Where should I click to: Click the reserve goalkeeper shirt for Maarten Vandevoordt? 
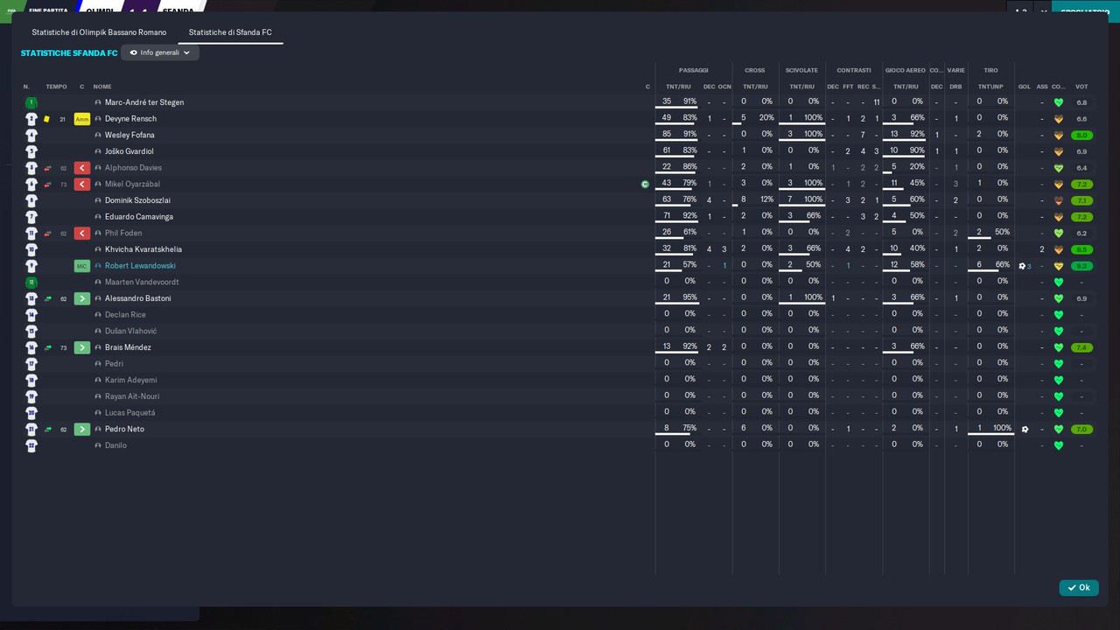[31, 283]
